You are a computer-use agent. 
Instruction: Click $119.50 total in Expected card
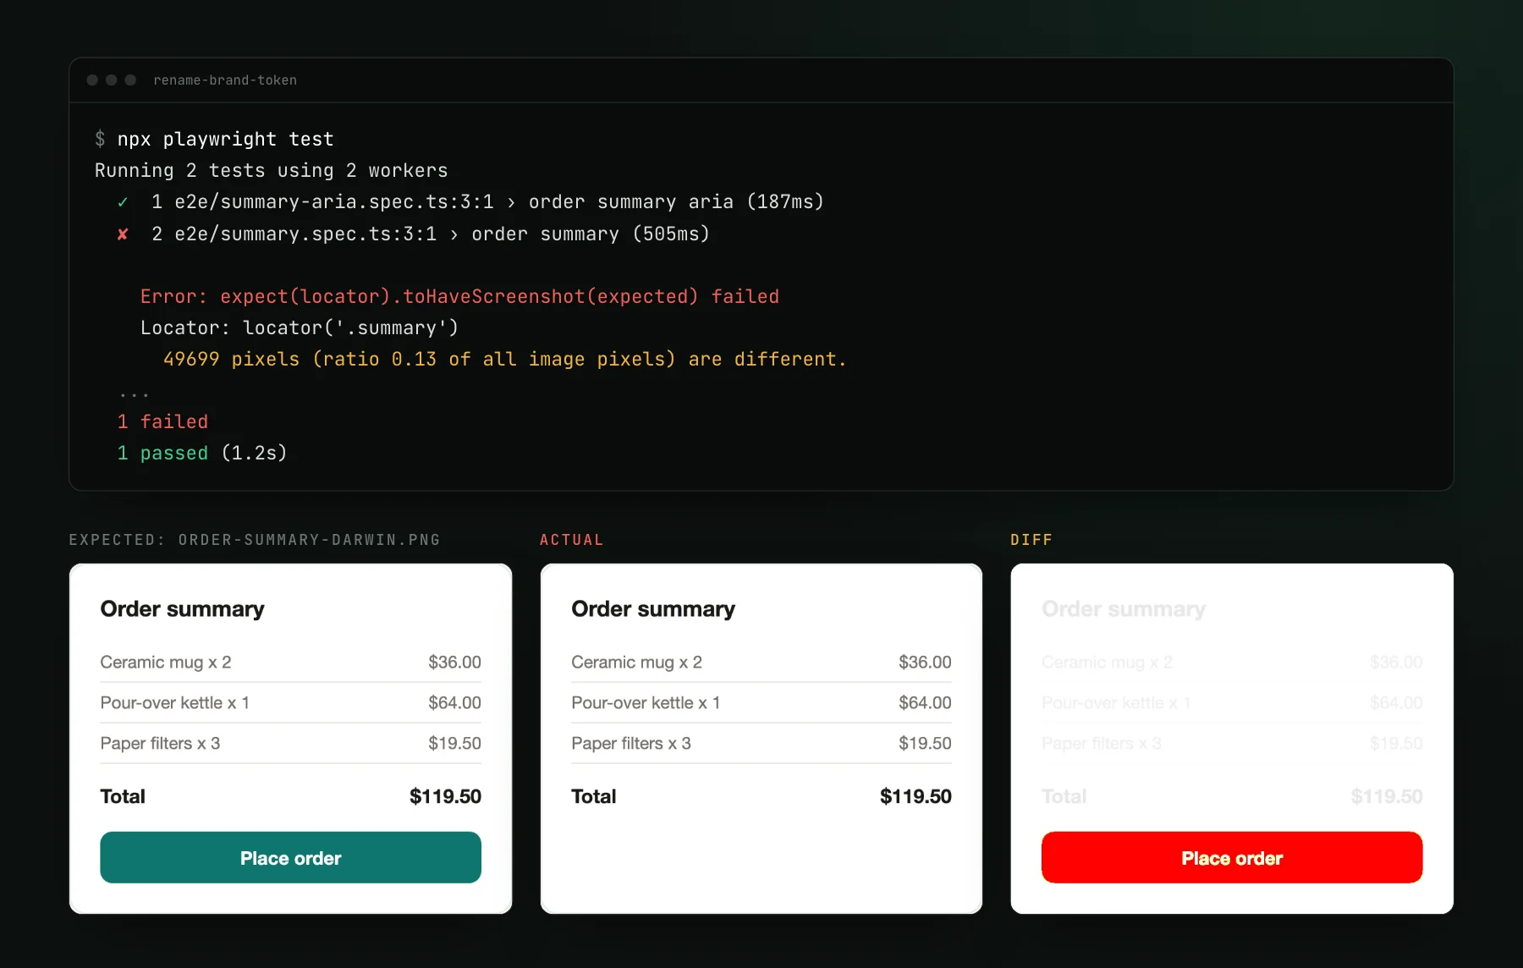click(x=445, y=796)
